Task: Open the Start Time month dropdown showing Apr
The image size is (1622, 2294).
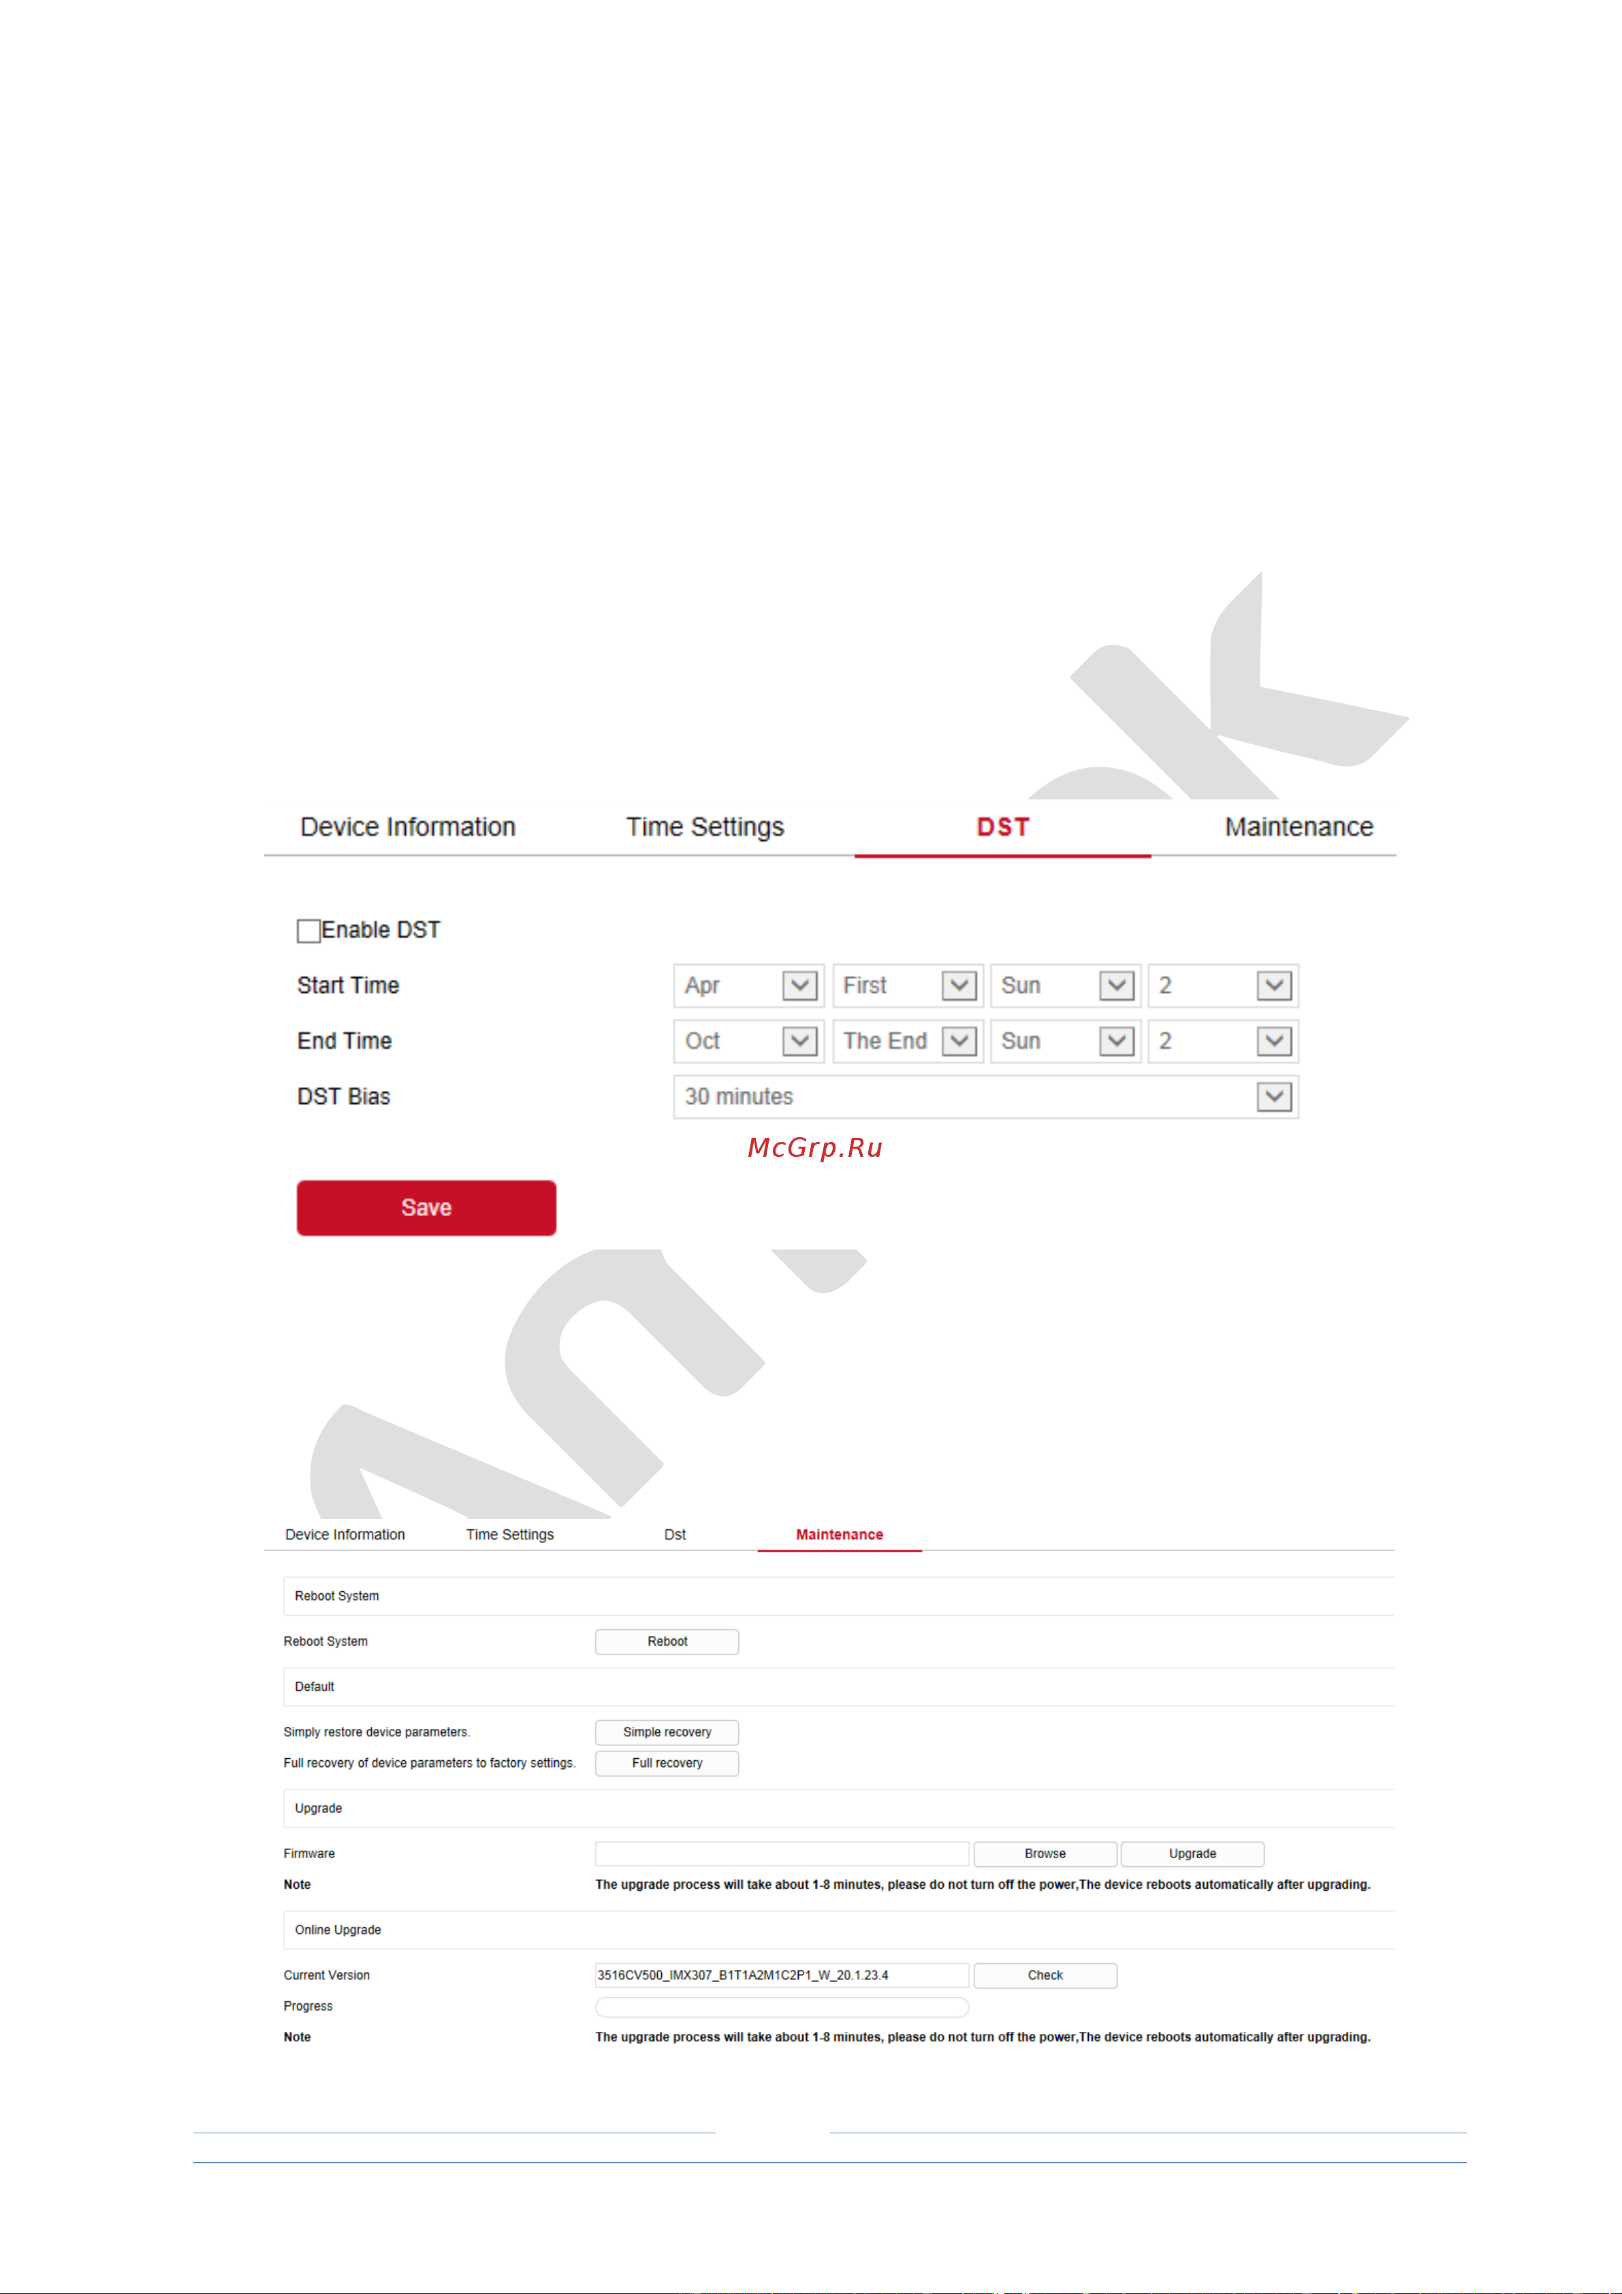Action: (x=748, y=986)
